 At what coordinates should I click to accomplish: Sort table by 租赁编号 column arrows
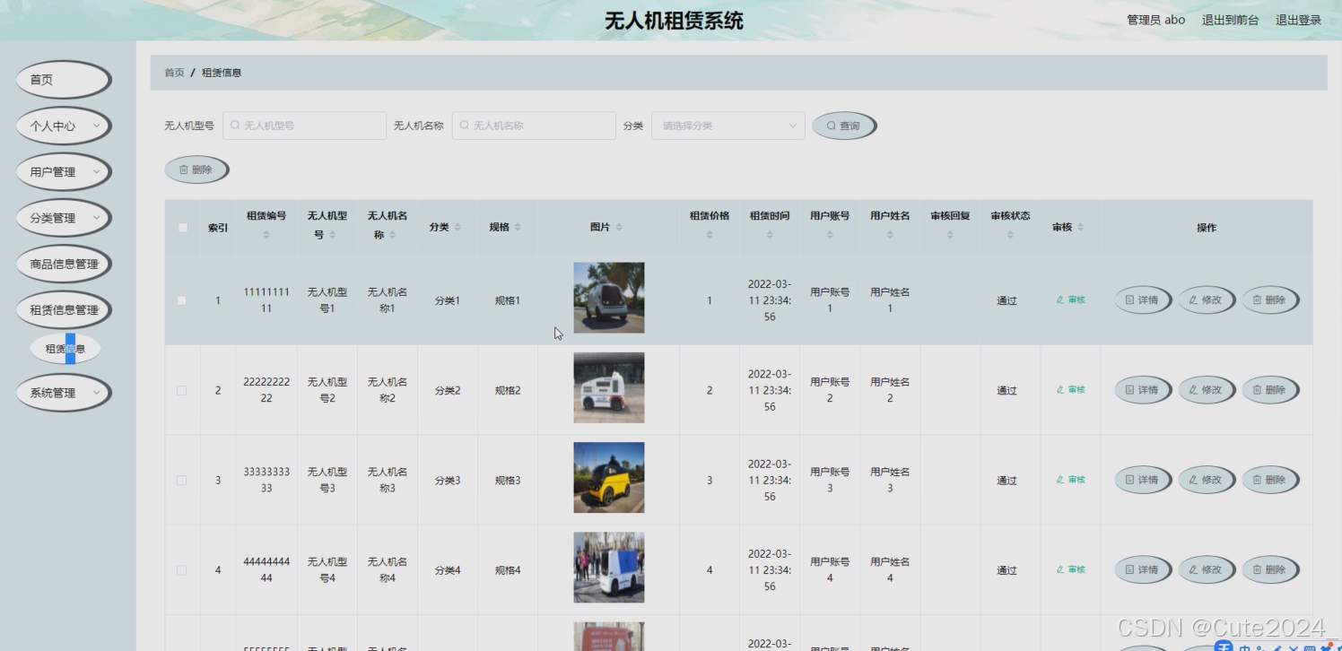point(266,235)
